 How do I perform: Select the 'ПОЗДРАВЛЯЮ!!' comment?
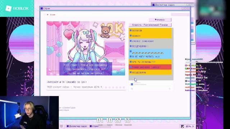click(x=150, y=46)
